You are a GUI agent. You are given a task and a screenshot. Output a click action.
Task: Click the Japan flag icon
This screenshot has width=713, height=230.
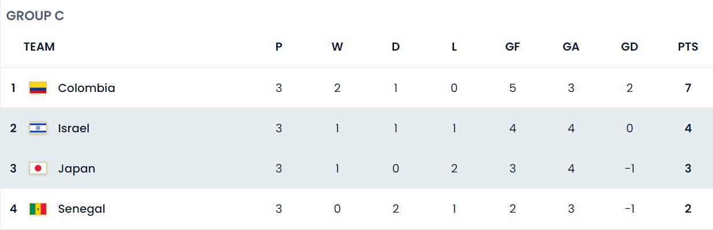point(38,168)
